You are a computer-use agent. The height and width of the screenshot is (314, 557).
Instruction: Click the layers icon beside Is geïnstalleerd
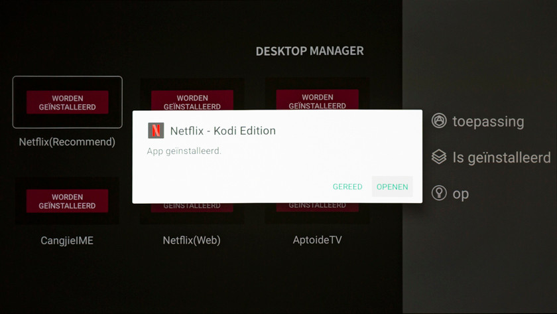click(x=439, y=157)
